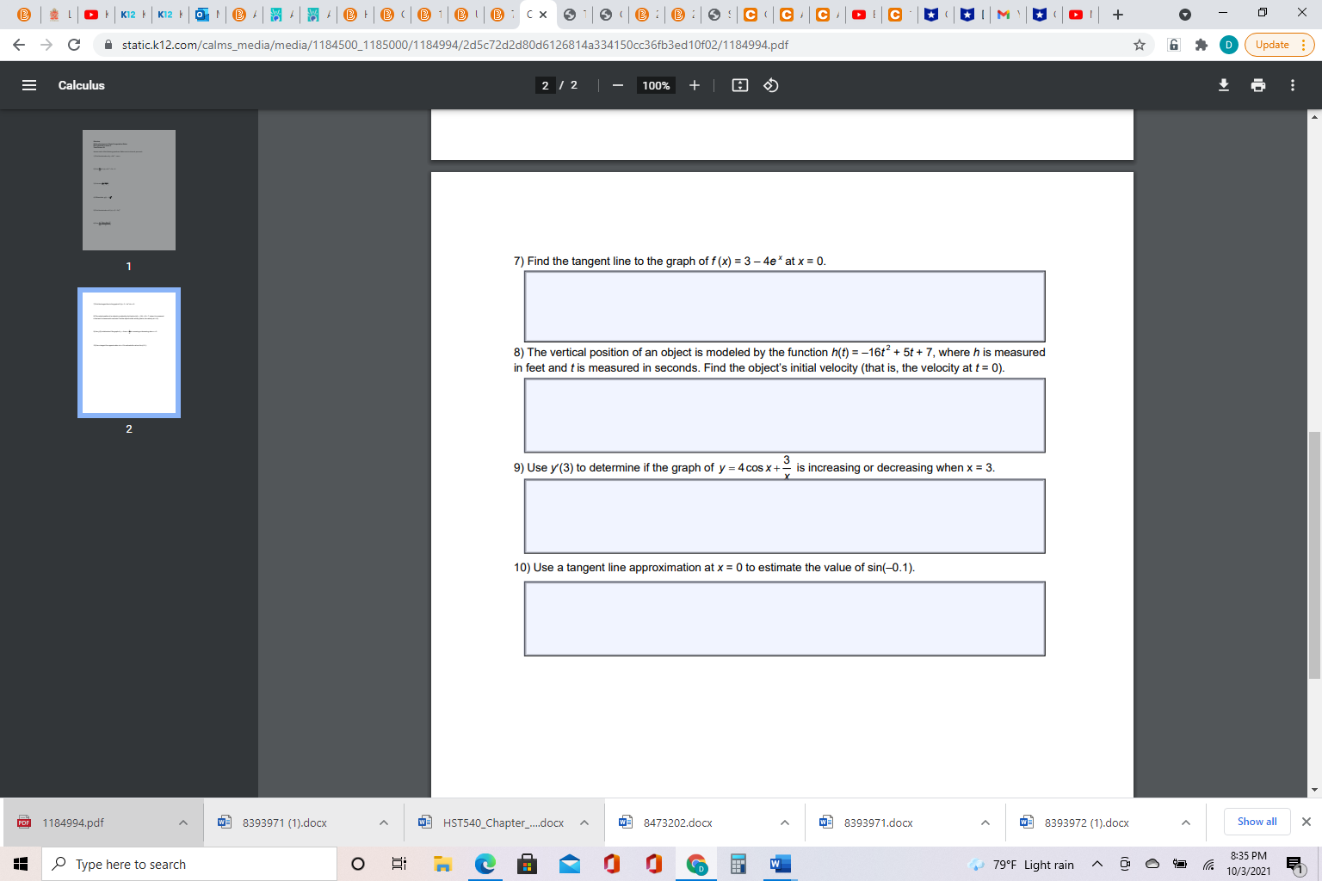Set the zoom level showing 100%

655,85
